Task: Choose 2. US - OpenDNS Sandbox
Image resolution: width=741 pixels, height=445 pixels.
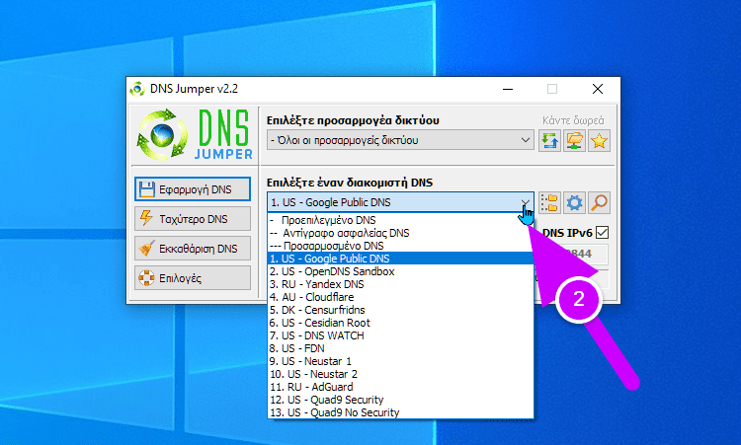Action: click(x=400, y=271)
